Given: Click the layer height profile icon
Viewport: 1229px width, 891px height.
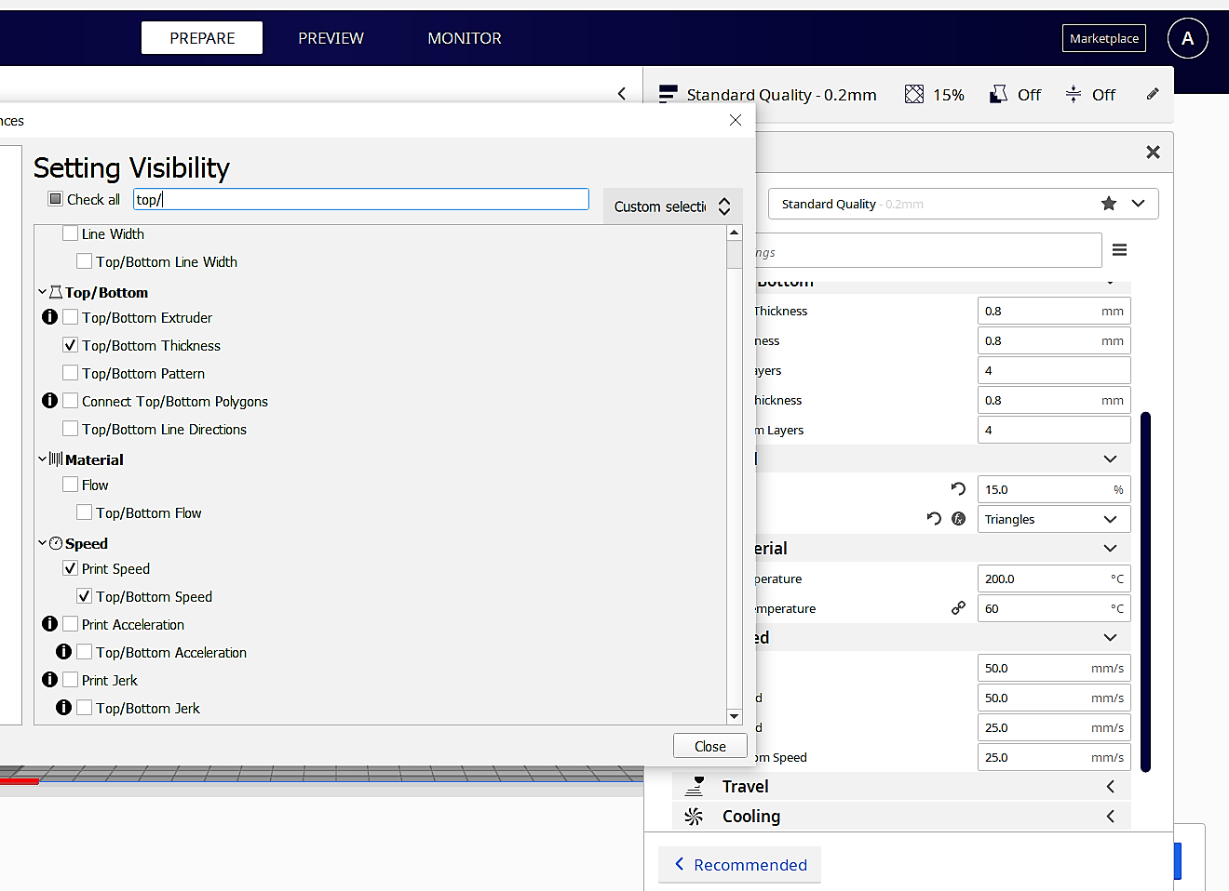Looking at the screenshot, I should (x=668, y=94).
